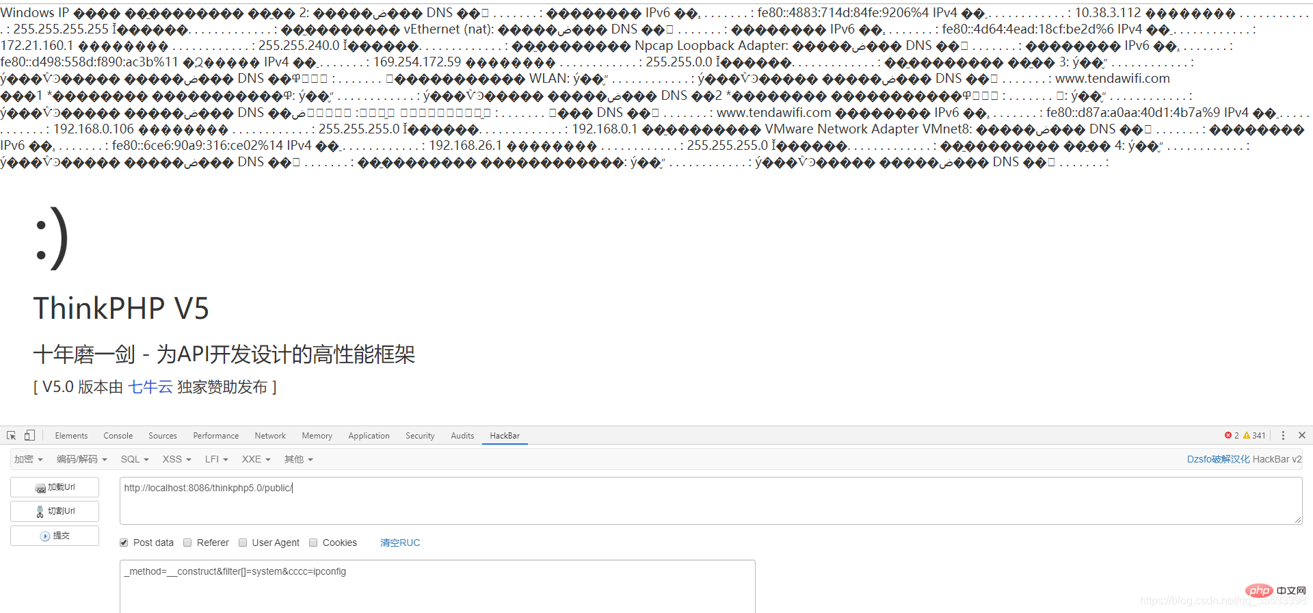Open the 七牛云 sponsor link

point(150,387)
